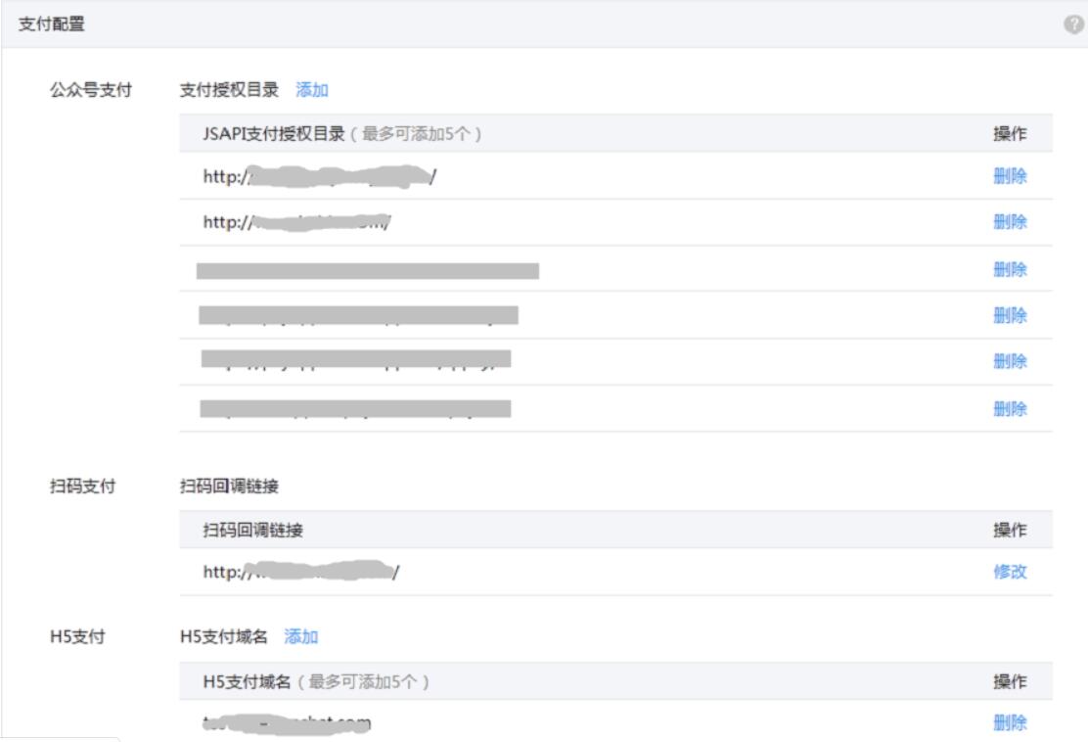Delete the second http authorization directory
The image size is (1088, 742).
coord(1010,222)
